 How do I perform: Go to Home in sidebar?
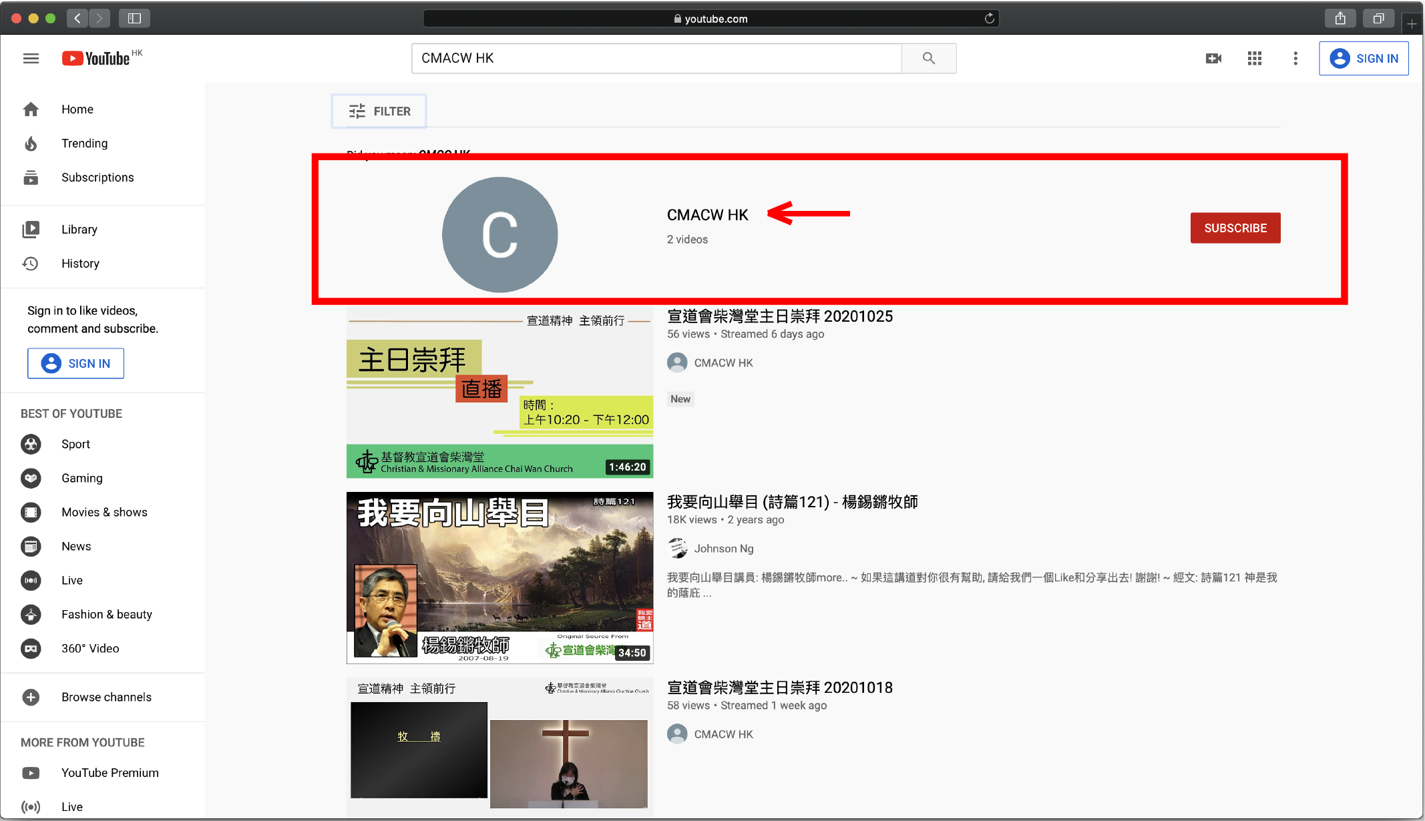tap(77, 109)
